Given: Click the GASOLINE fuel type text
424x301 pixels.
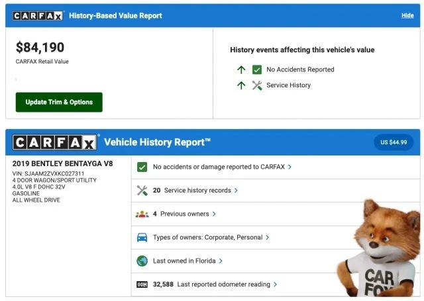Looking at the screenshot, I should point(26,194).
